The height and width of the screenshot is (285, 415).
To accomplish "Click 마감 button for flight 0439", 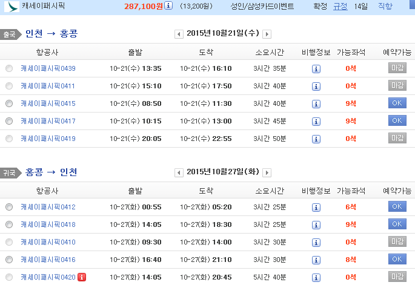I will (397, 68).
